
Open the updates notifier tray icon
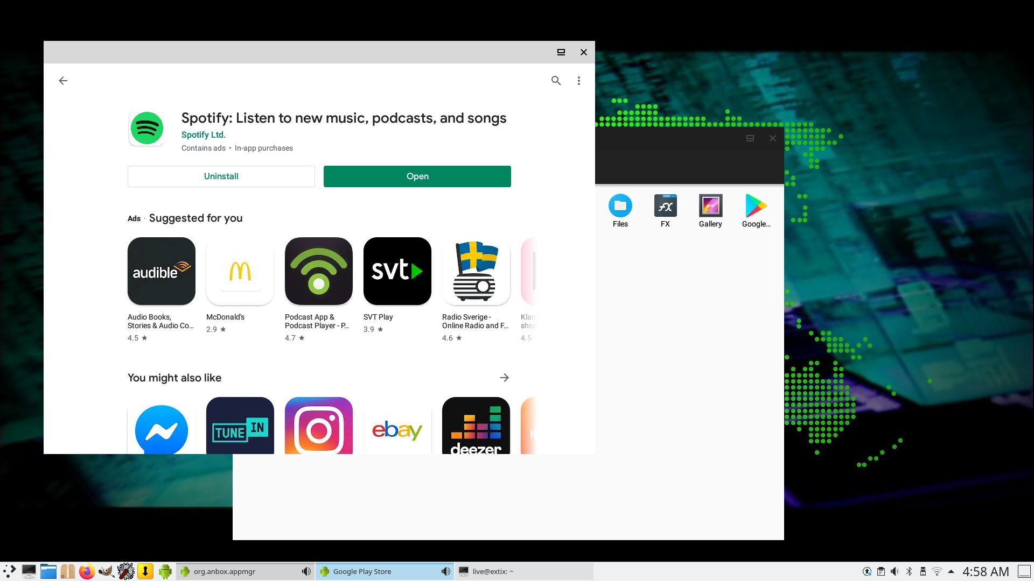coord(867,571)
